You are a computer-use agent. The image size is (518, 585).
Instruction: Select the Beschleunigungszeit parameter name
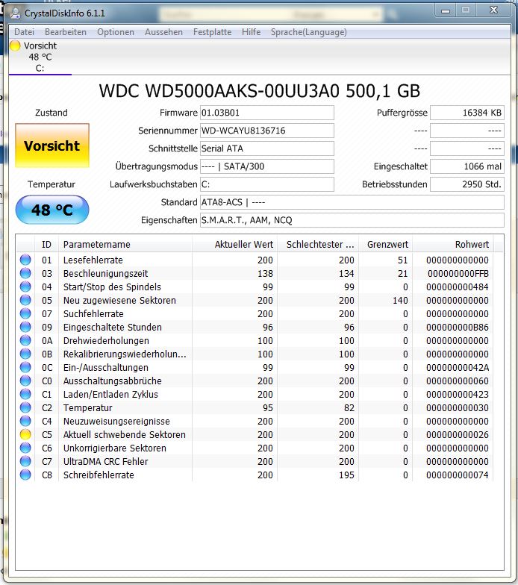pos(106,273)
